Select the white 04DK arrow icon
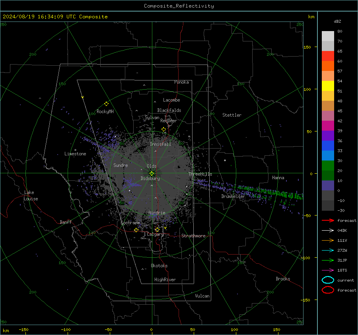 pos(328,231)
